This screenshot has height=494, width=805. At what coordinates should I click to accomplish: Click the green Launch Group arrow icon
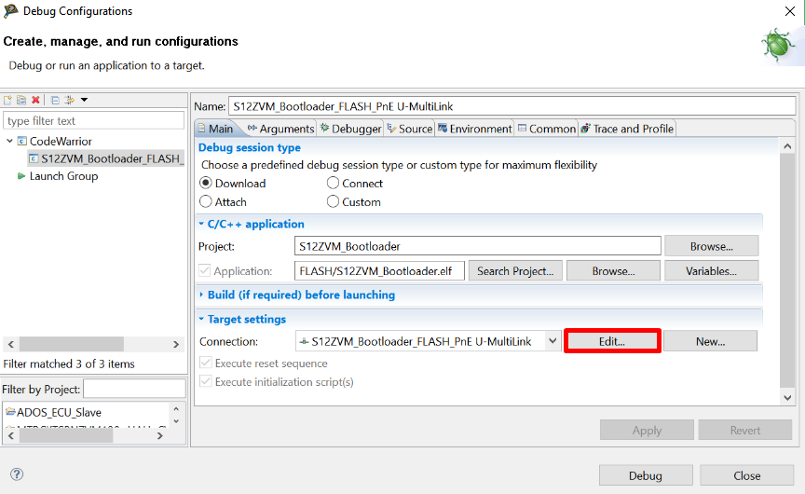point(21,176)
